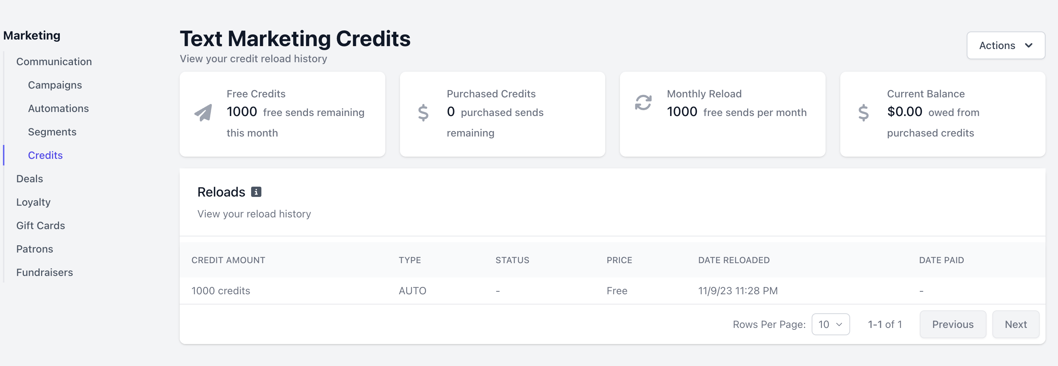Click the Monthly Reload refresh arrows icon
Screen dimensions: 1058x366
pos(643,102)
